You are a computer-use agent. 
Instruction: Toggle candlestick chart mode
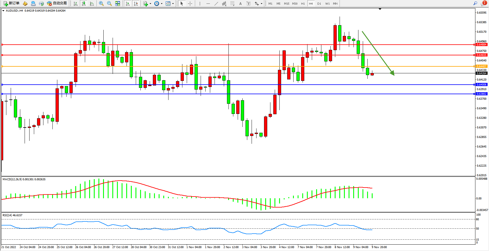tap(84, 3)
